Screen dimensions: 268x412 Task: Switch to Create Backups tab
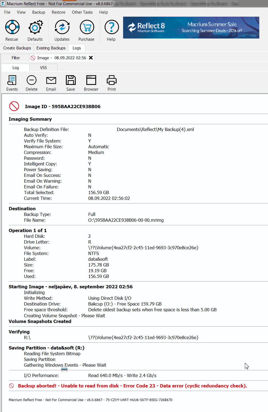point(17,48)
